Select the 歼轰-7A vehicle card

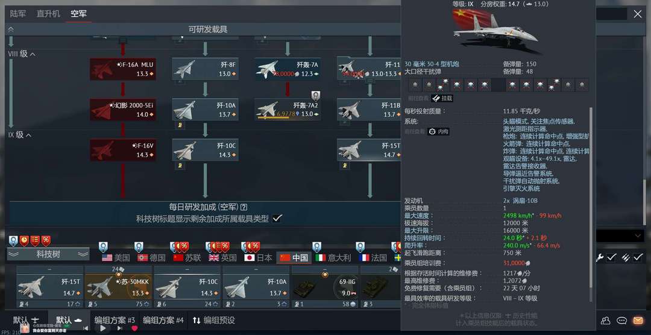coord(288,69)
